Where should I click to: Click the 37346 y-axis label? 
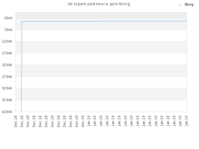(7, 100)
